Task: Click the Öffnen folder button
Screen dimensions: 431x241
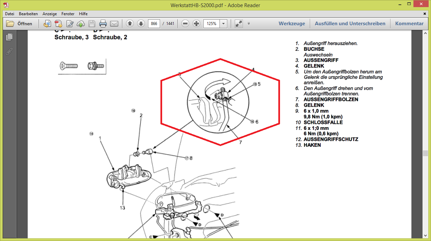Action: click(x=19, y=24)
